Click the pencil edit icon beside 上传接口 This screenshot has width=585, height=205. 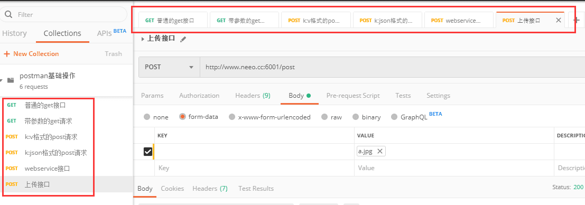pos(183,39)
